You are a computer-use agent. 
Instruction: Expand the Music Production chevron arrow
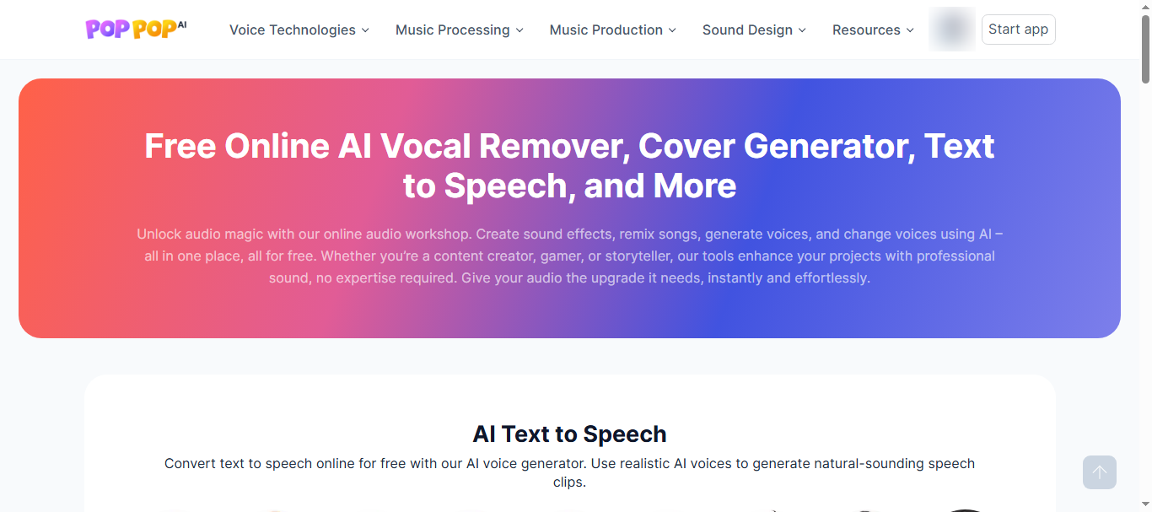coord(672,30)
